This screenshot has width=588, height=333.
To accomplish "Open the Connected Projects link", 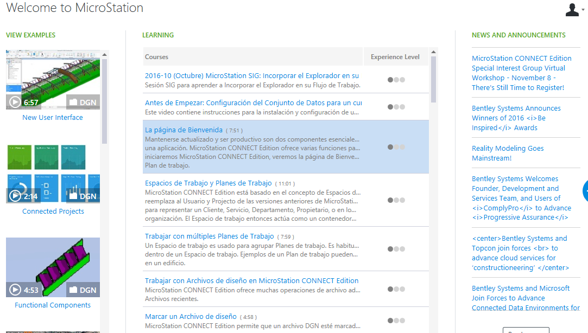I will point(53,212).
